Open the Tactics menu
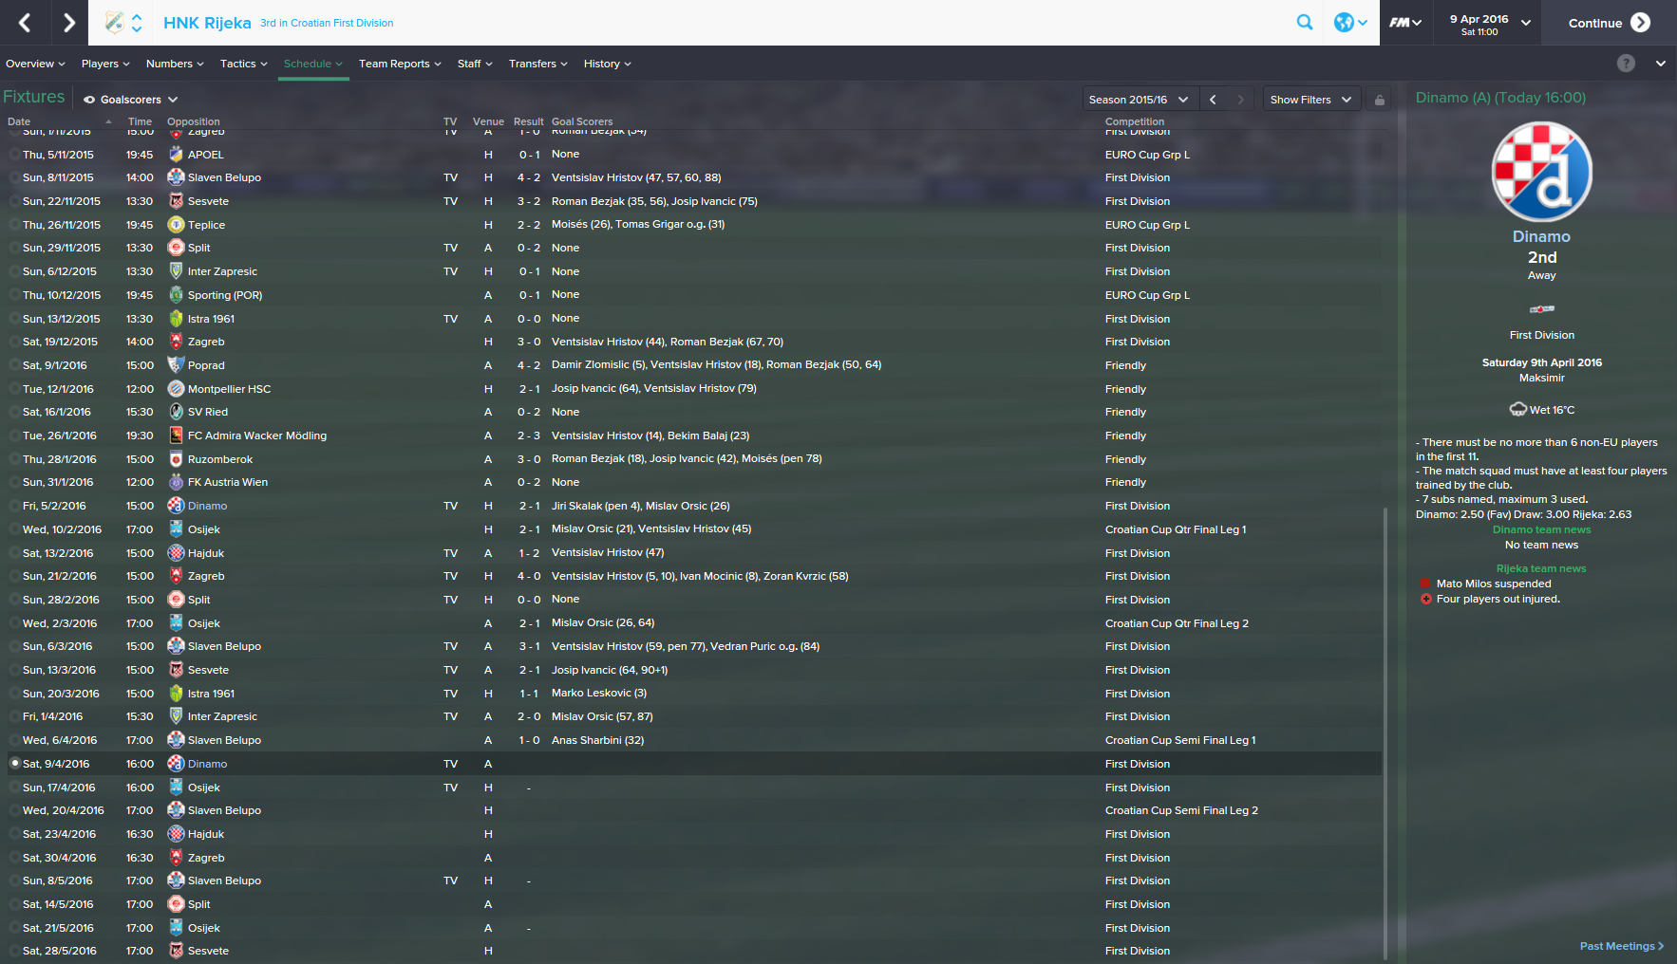Viewport: 1677px width, 964px height. pos(244,64)
